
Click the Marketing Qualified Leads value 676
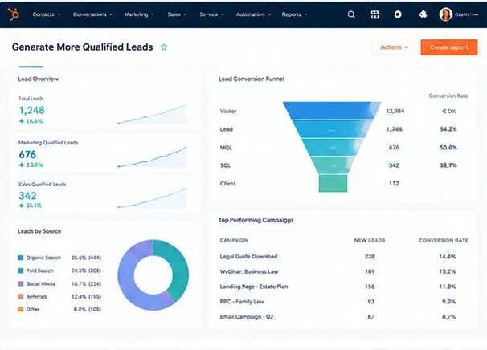click(27, 154)
